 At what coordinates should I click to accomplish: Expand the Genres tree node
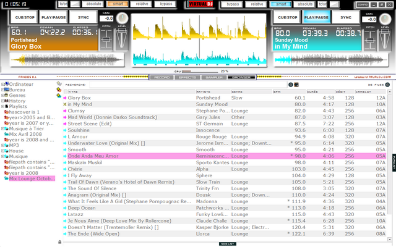click(x=2, y=95)
